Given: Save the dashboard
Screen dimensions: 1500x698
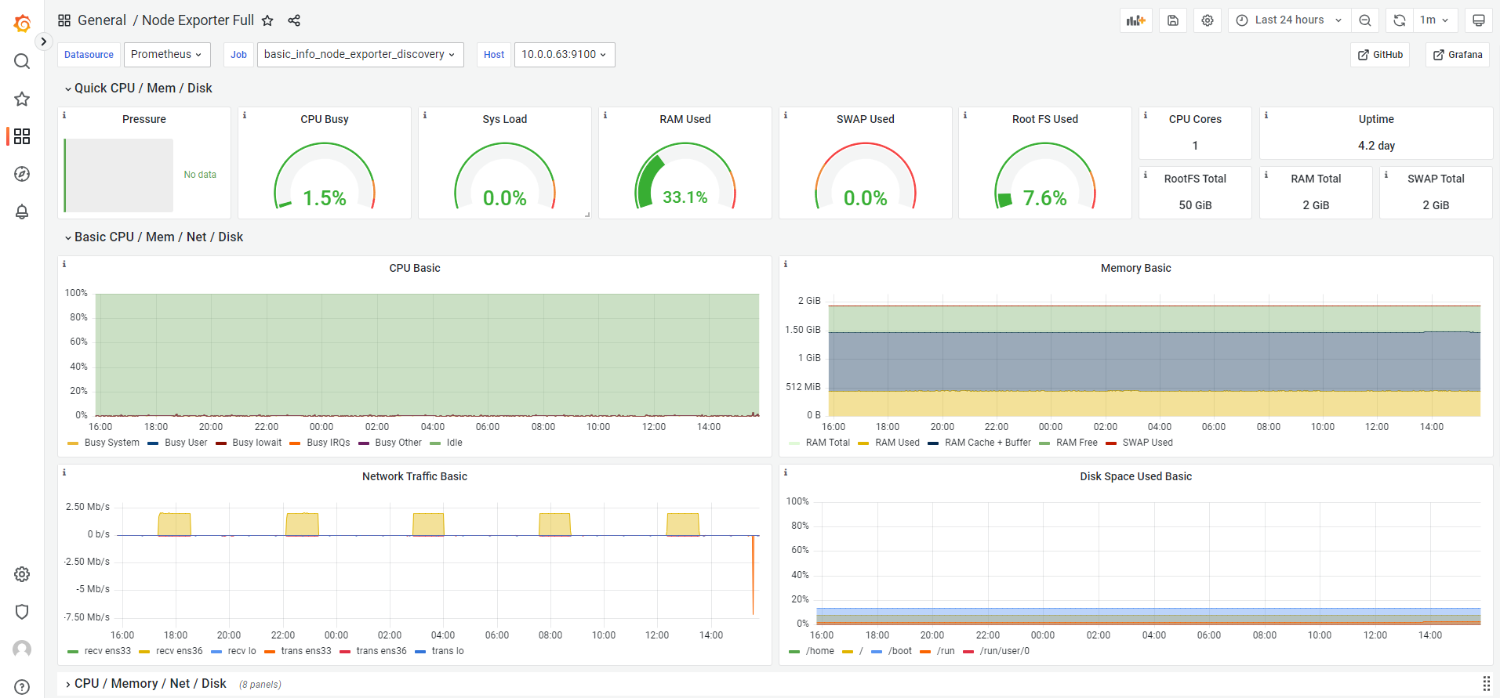Looking at the screenshot, I should pos(1173,20).
